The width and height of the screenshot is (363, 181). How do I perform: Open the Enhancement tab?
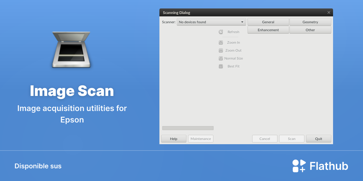click(268, 30)
